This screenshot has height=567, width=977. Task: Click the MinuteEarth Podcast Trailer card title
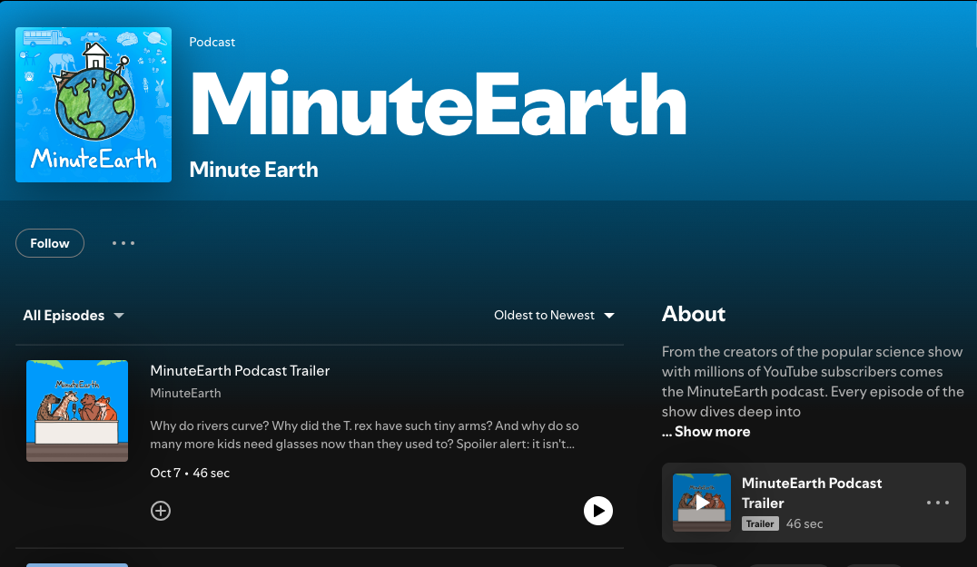point(811,493)
